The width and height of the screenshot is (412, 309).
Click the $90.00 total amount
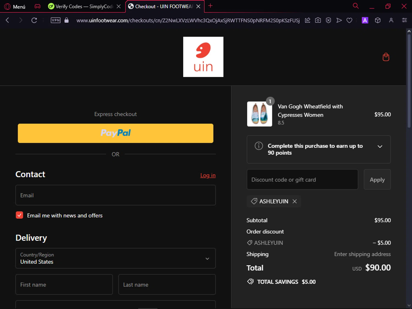click(378, 268)
